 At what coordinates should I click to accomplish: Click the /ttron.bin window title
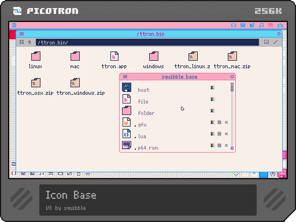150,34
